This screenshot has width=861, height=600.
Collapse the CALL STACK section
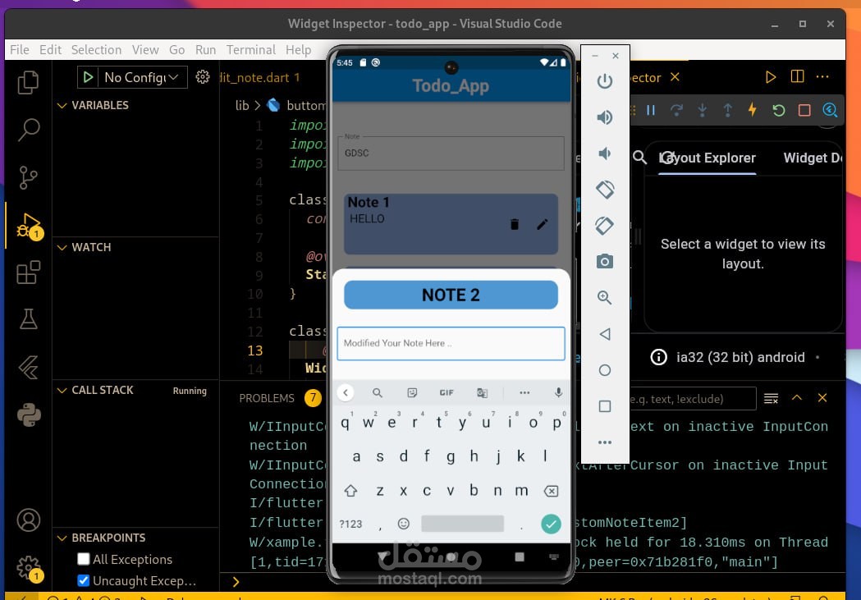[62, 391]
